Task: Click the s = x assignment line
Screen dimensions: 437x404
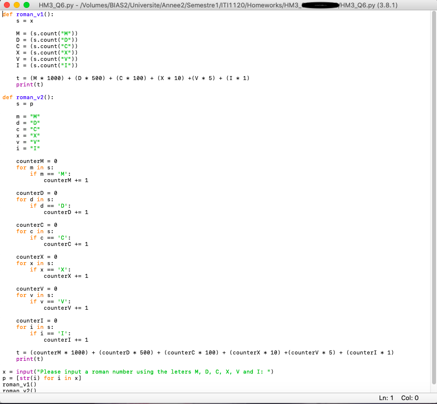Action: coord(25,21)
